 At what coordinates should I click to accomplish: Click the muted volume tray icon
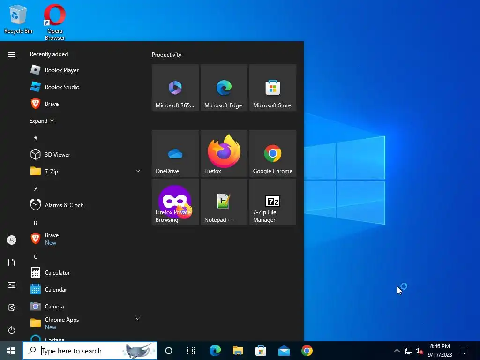click(420, 351)
